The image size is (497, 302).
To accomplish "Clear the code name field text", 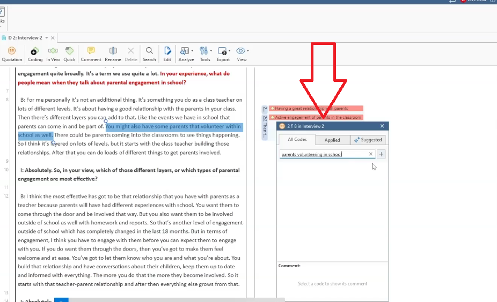I will click(x=370, y=154).
